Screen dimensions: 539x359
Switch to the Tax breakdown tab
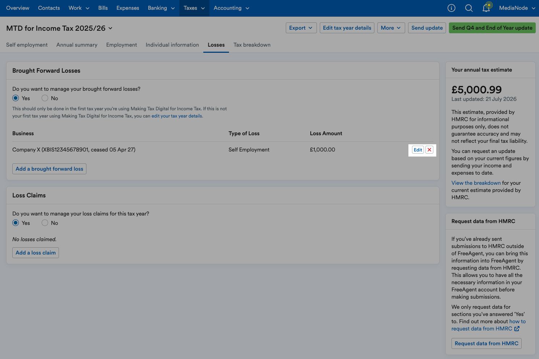coord(252,45)
